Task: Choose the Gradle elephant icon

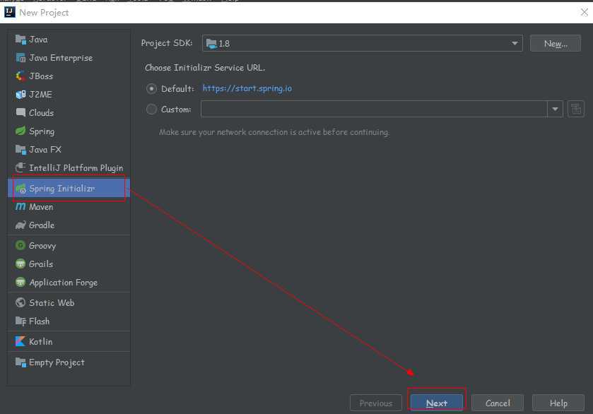Action: click(20, 225)
